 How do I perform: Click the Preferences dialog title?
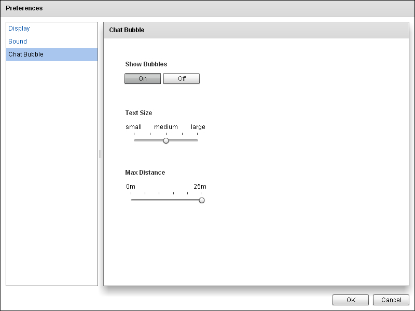pos(24,8)
